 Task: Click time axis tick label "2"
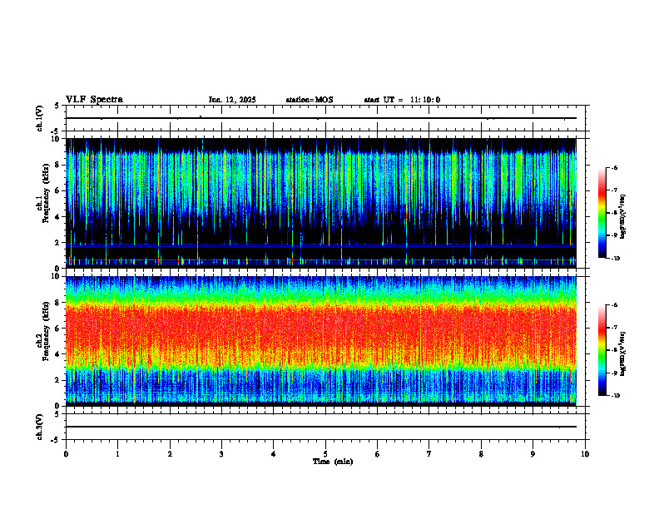coord(170,454)
